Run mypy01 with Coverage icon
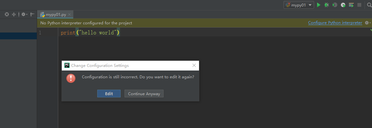Viewport: 372px width, 128px height. [335, 5]
